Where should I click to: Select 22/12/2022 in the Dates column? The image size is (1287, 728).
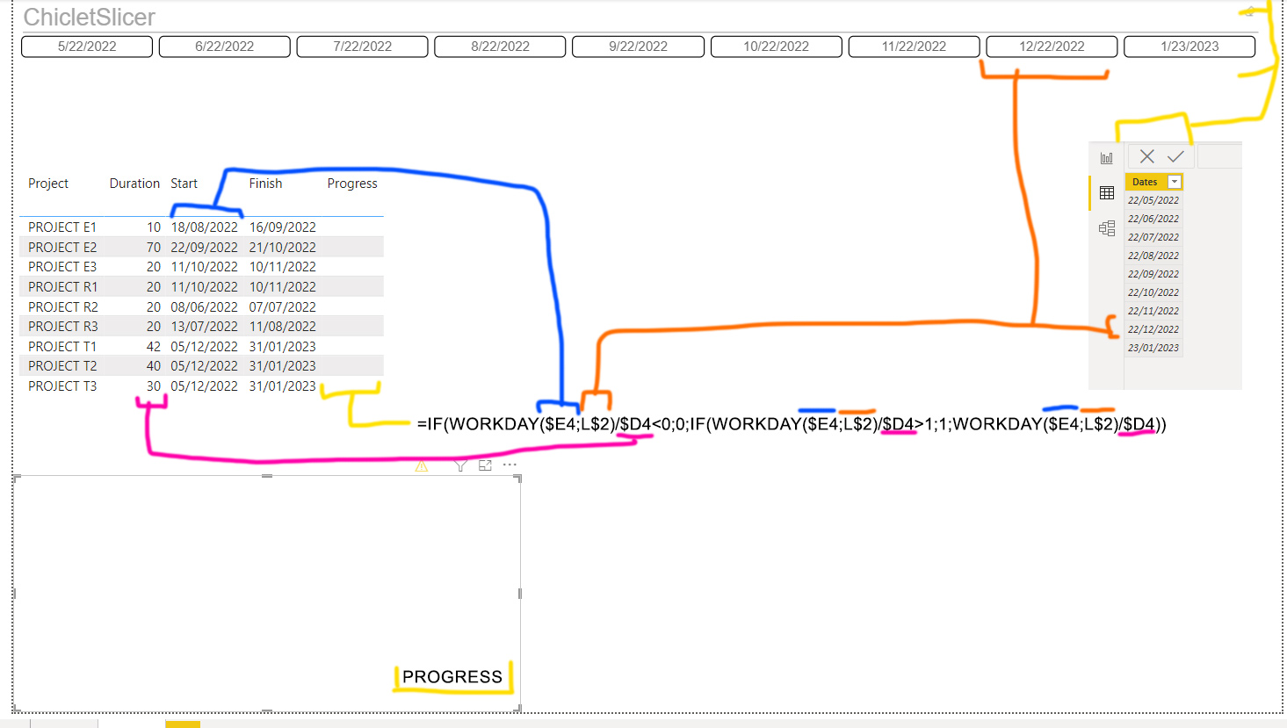[x=1153, y=329]
